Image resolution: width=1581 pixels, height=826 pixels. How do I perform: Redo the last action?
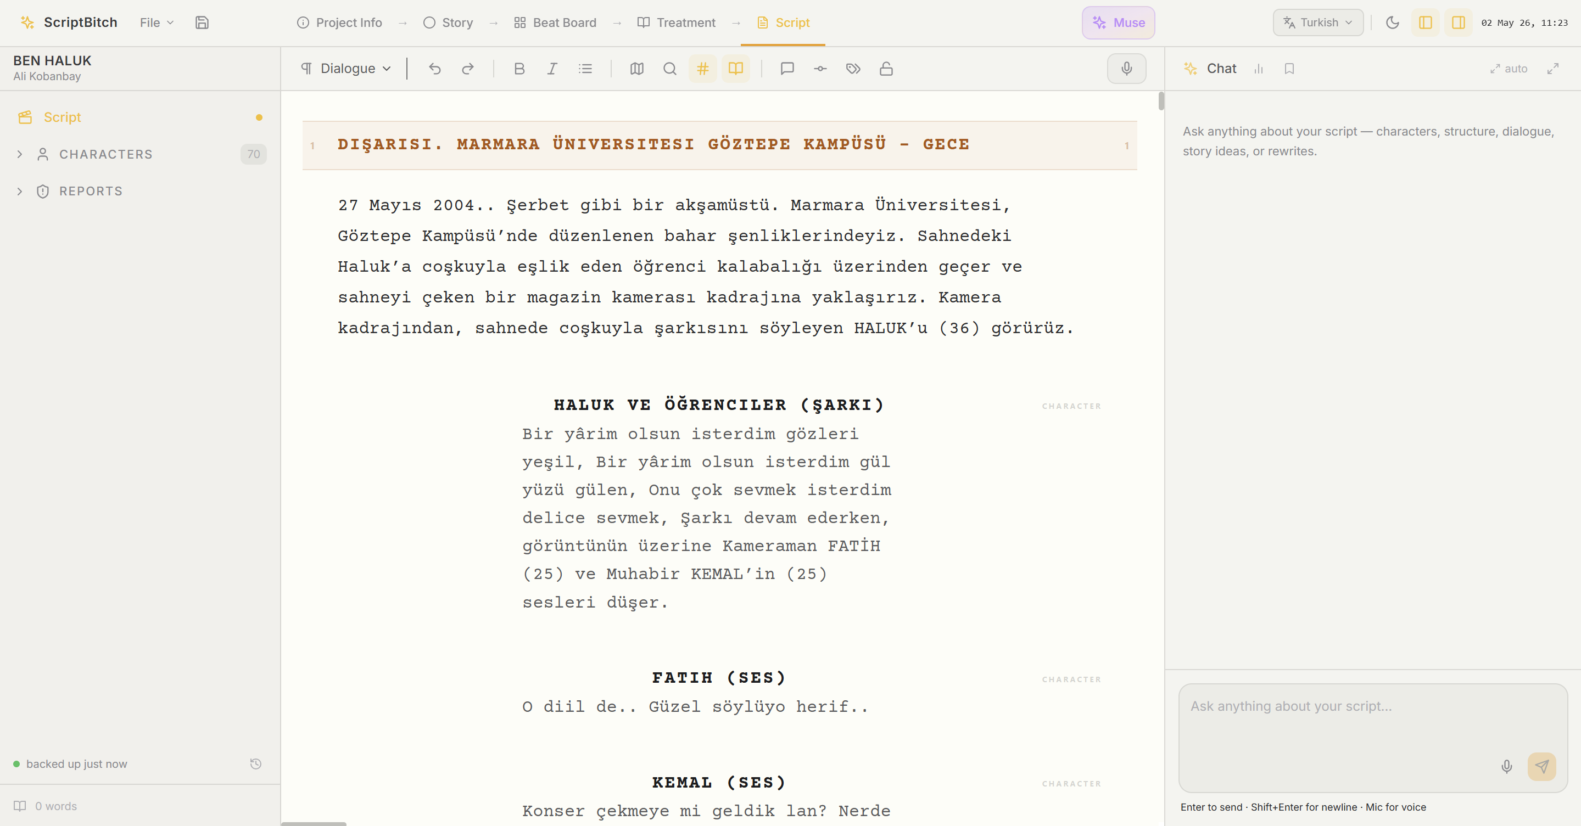tap(468, 69)
